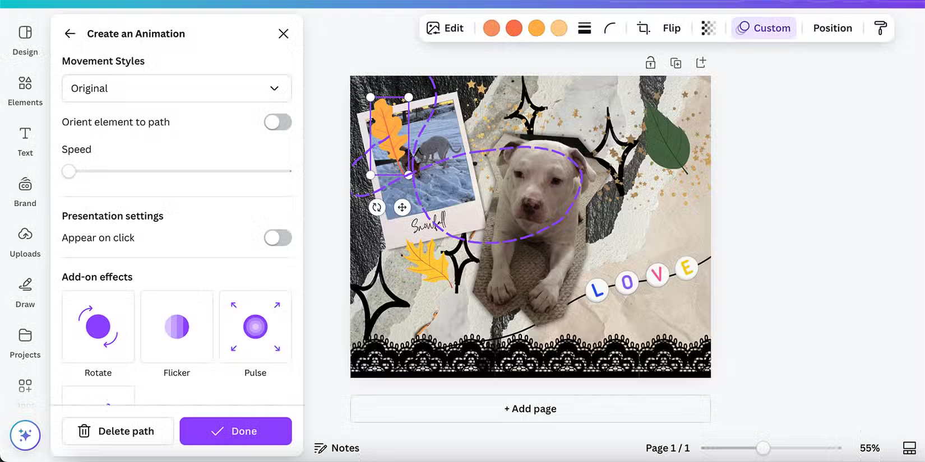Click the Edit image button

point(445,28)
